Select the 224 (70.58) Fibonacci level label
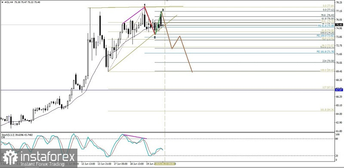 click(x=328, y=61)
